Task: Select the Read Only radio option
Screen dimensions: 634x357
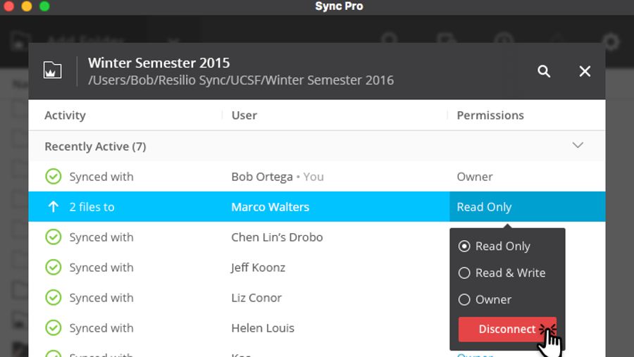Action: (464, 246)
